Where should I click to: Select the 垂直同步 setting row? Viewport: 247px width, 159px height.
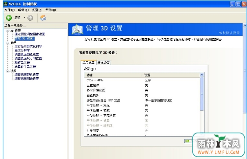click(x=142, y=96)
